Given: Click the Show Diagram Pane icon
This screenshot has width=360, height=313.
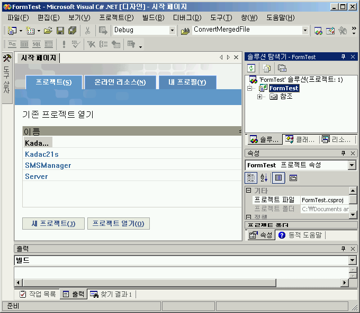Looking at the screenshot, I should pos(12,44).
